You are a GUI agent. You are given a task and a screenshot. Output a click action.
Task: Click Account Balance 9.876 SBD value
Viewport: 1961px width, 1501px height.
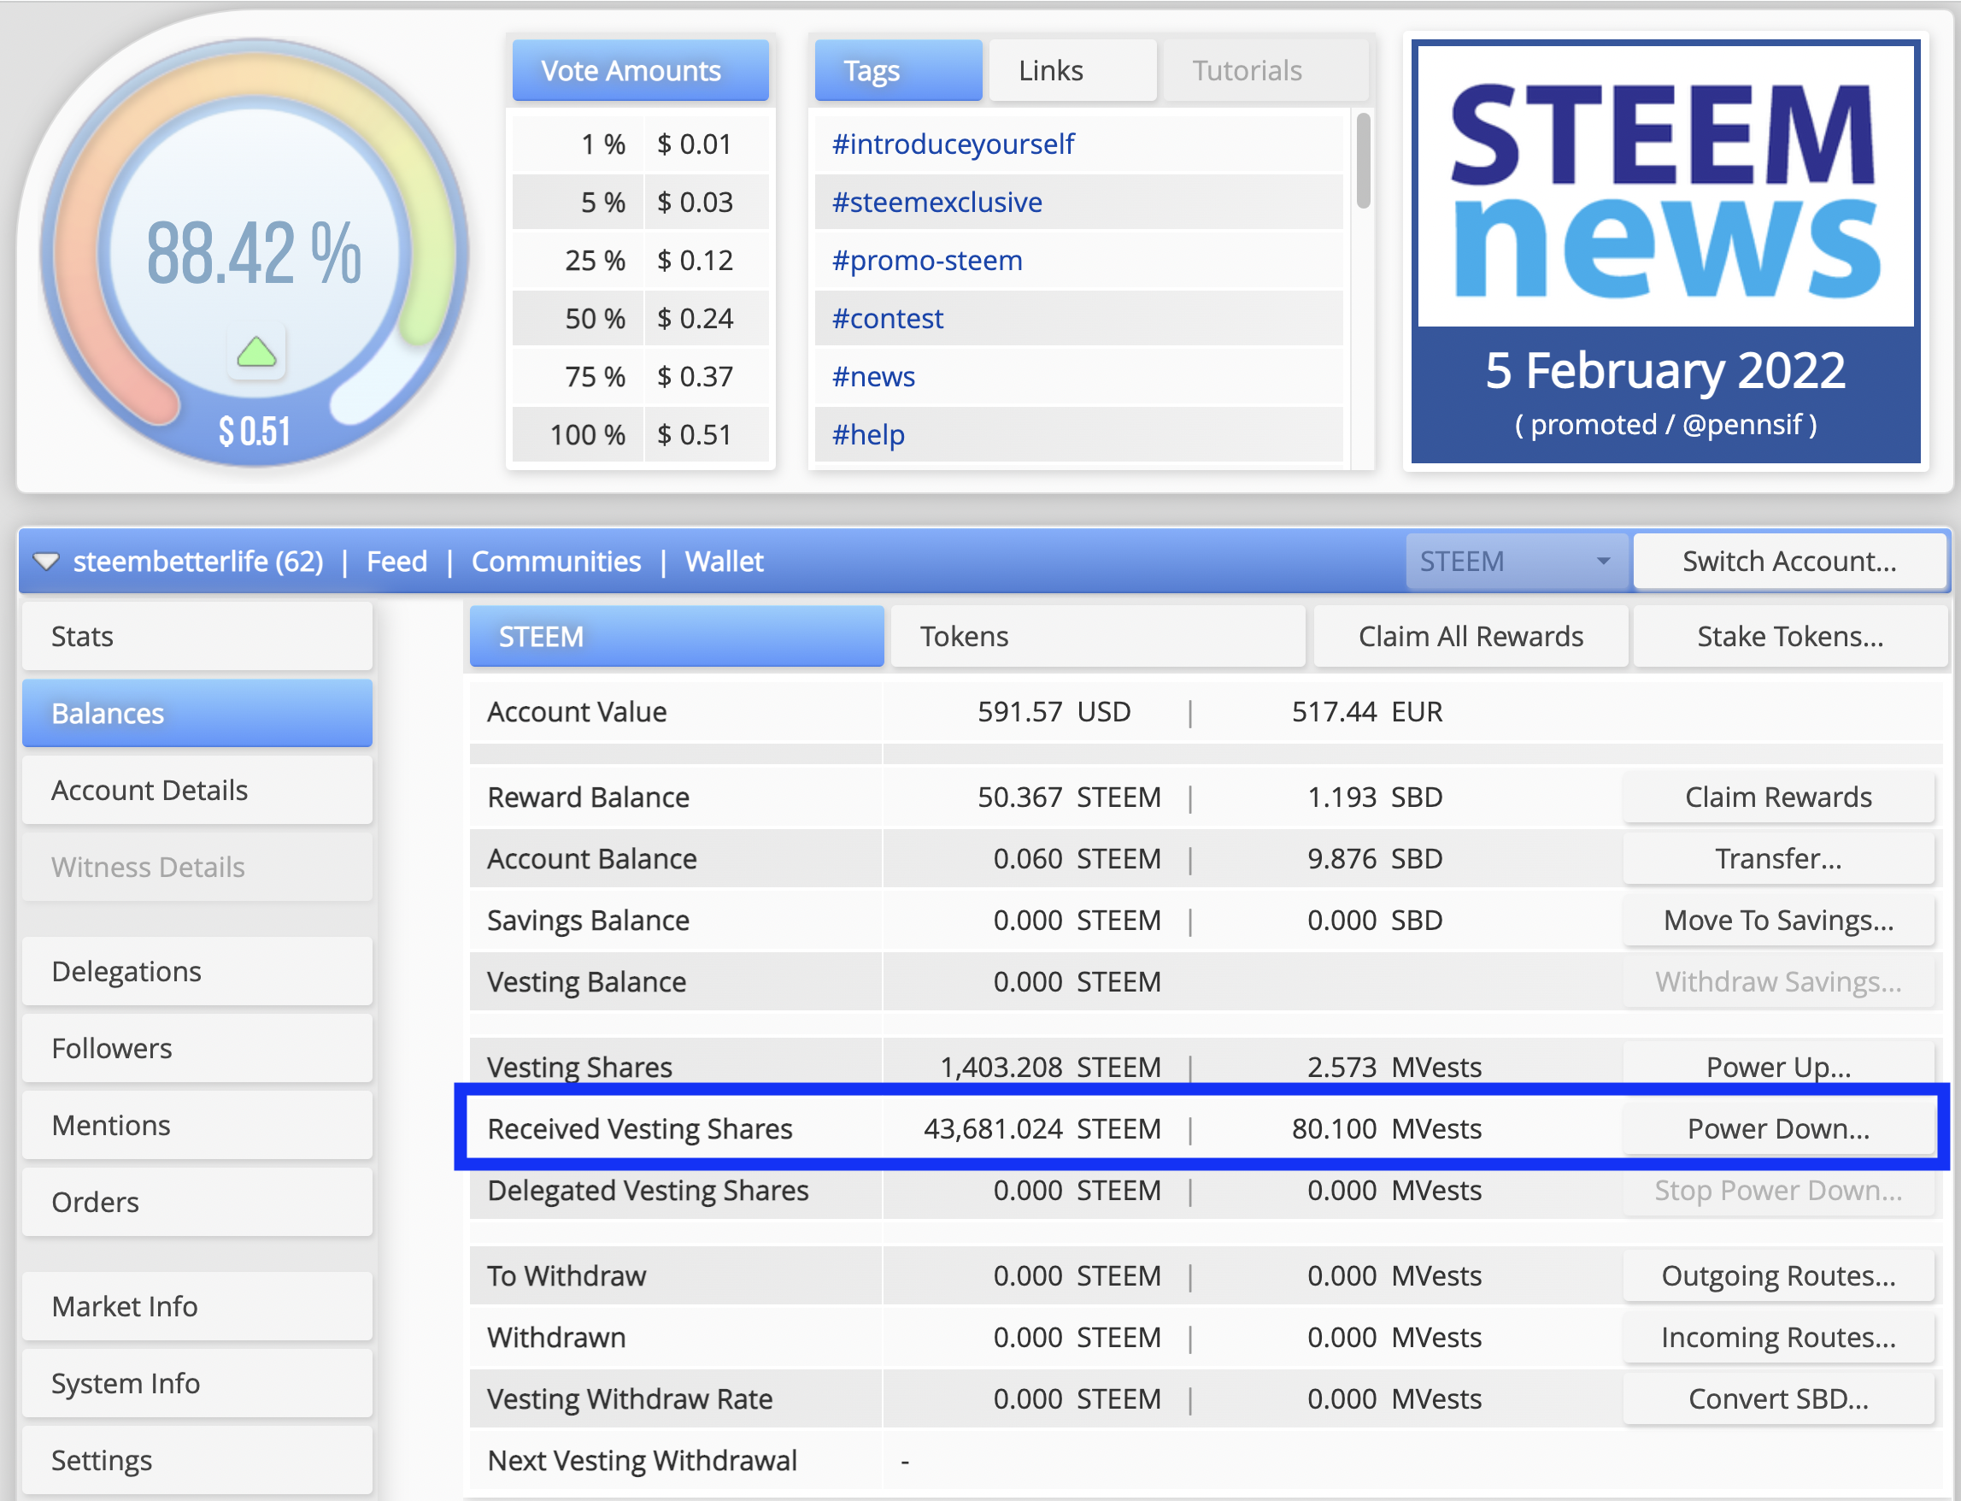(x=1375, y=858)
